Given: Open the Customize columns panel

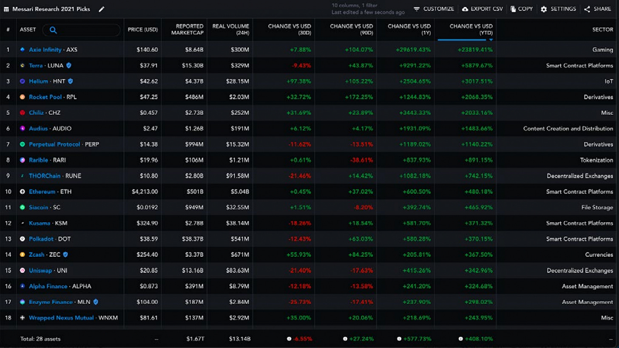Looking at the screenshot, I should pyautogui.click(x=434, y=9).
